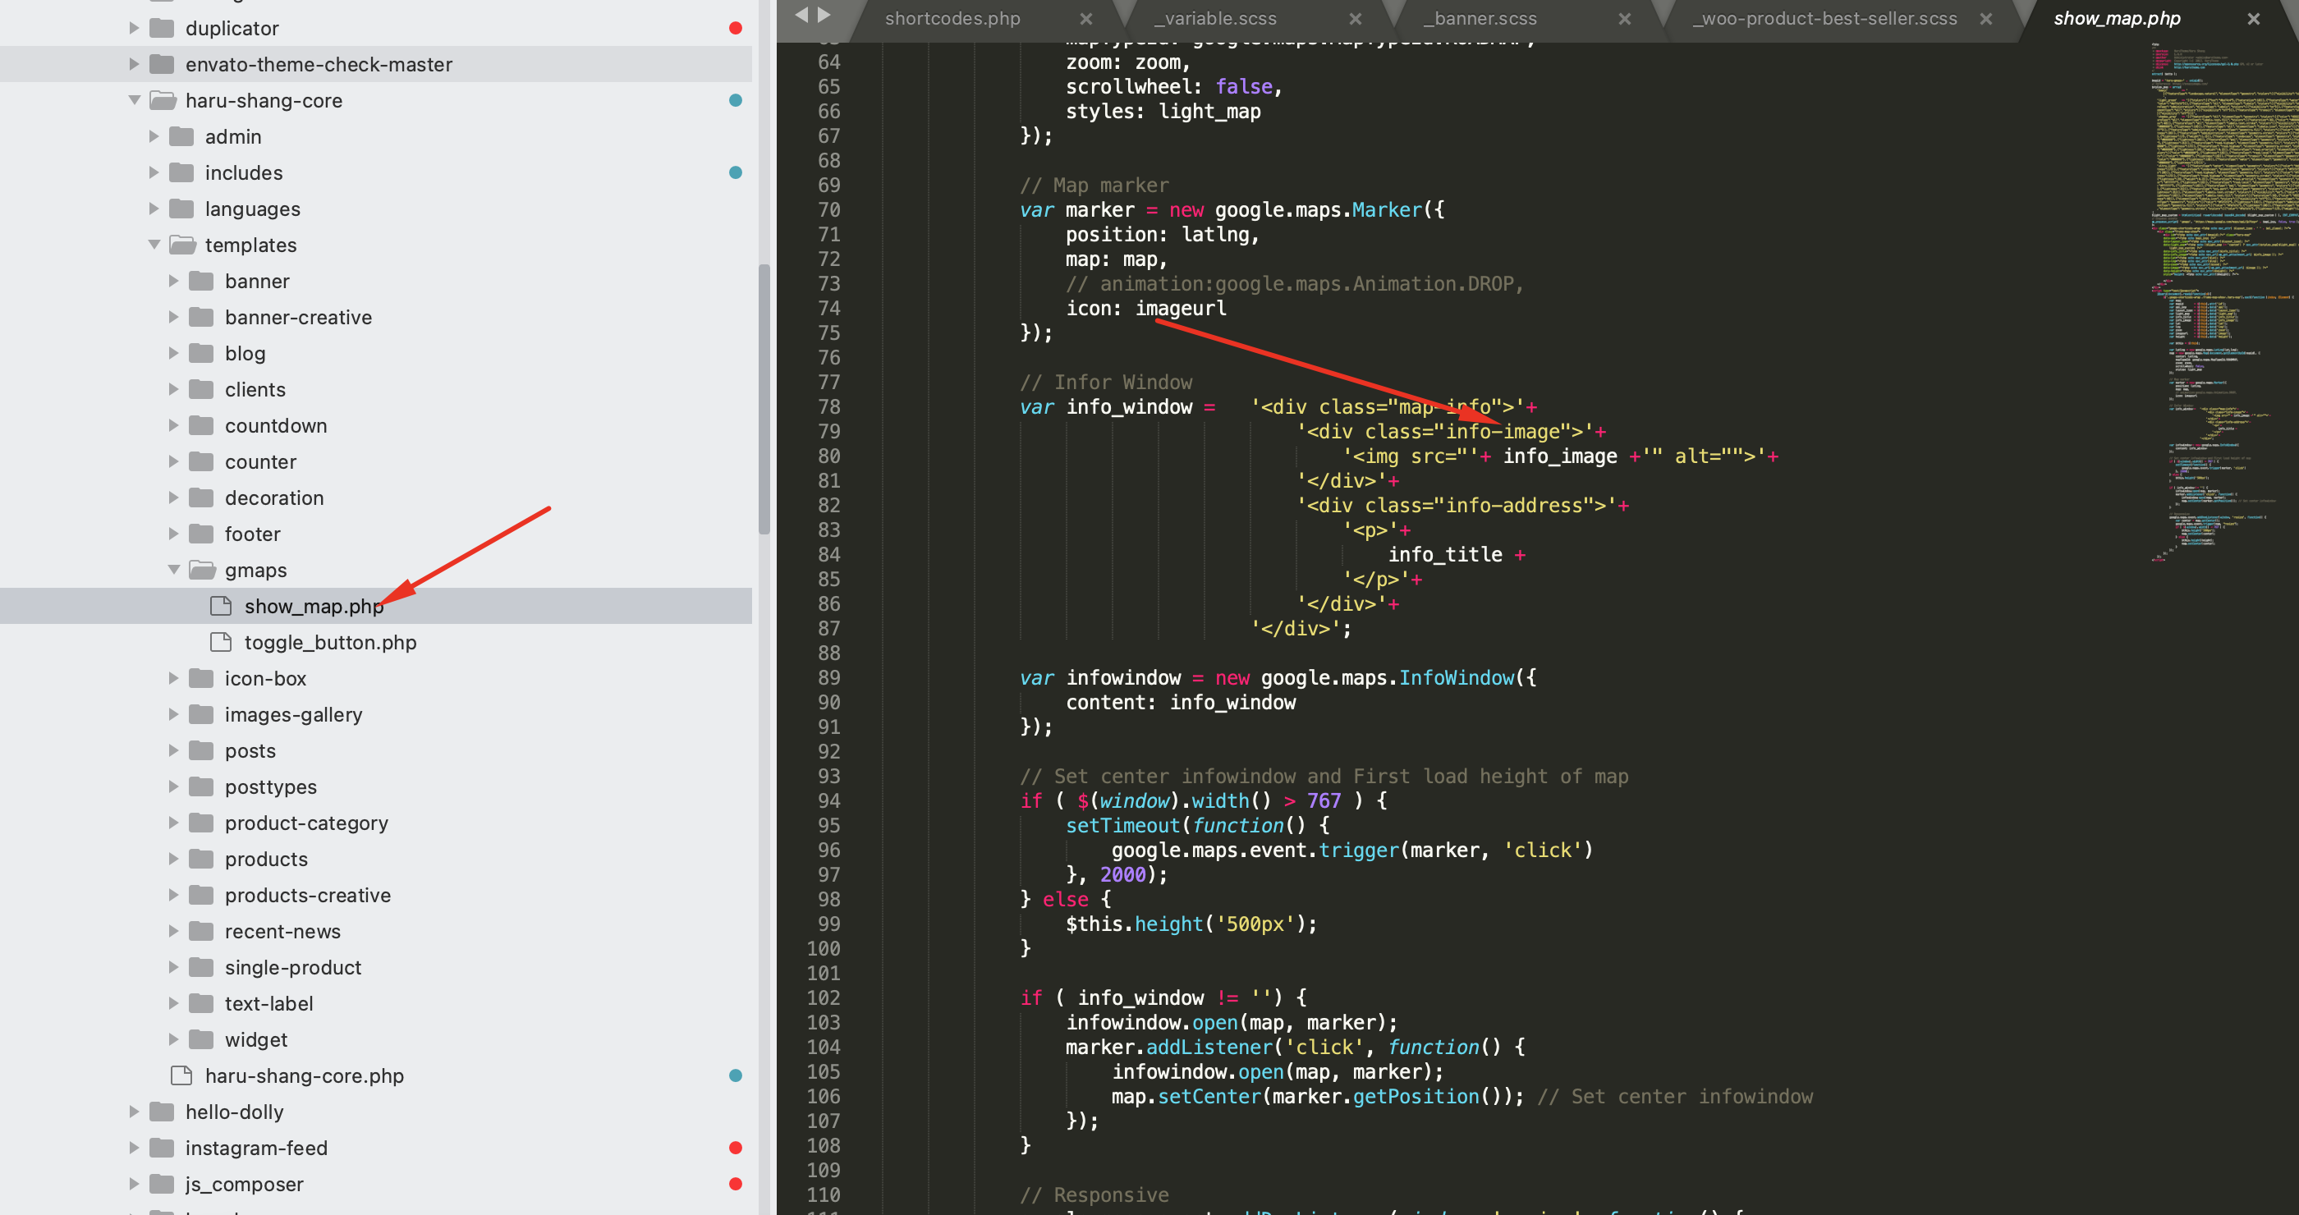This screenshot has width=2299, height=1215.
Task: Click the product-category folder icon
Action: pyautogui.click(x=202, y=823)
